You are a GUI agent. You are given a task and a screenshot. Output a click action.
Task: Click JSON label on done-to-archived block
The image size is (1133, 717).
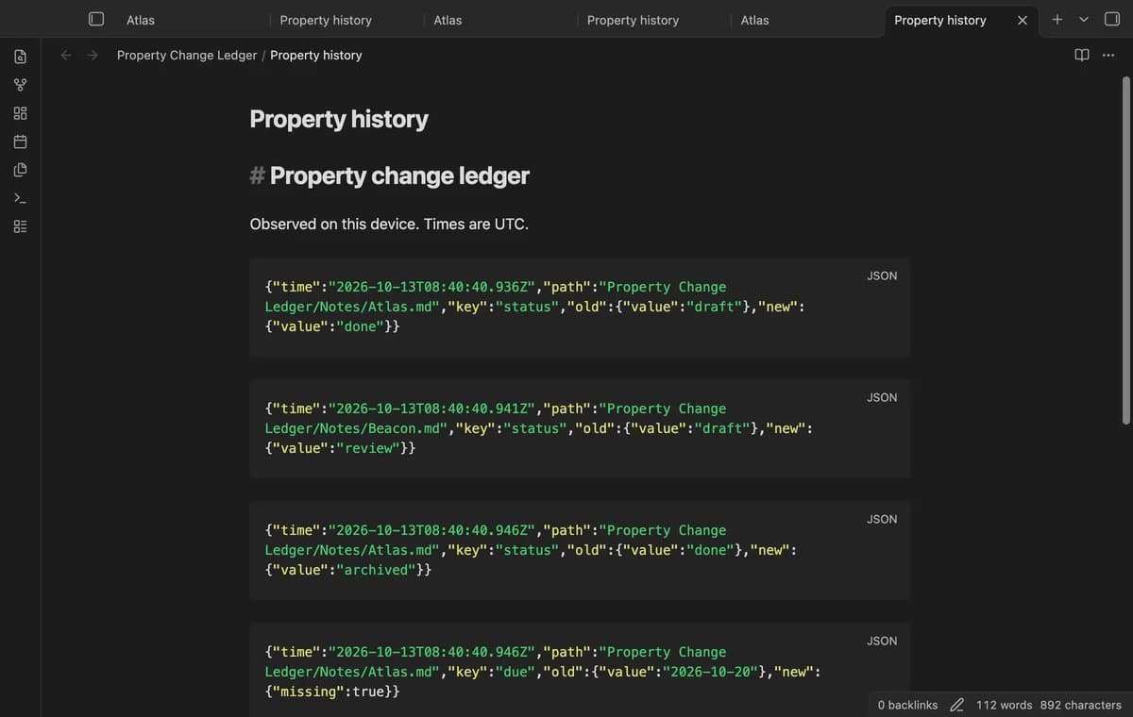point(882,519)
